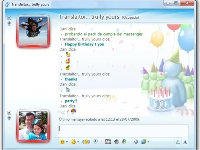Screen dimensions: 200x150
Task: Click the 'thanks' message
Action: click(x=71, y=79)
